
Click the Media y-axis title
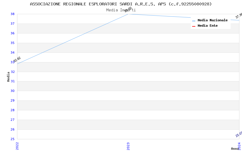8,77
